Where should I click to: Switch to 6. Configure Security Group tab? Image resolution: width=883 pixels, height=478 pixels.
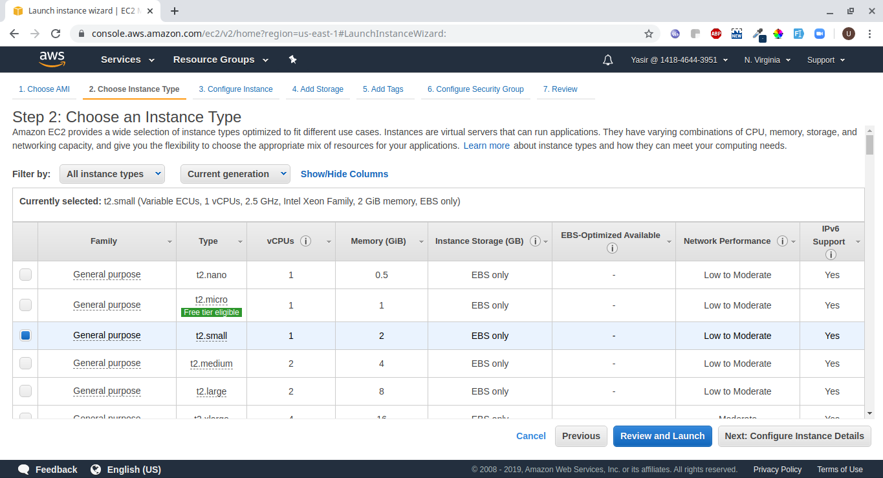pos(475,89)
